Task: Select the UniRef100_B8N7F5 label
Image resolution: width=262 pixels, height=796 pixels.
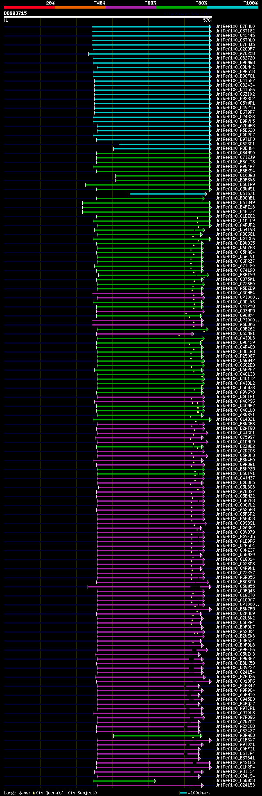Action: pyautogui.click(x=235, y=609)
